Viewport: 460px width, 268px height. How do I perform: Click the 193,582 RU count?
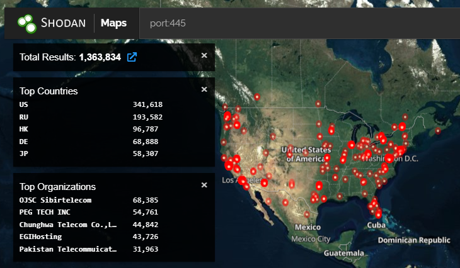coord(147,117)
